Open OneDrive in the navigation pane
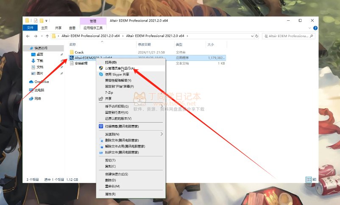The image size is (340, 205). [42, 82]
